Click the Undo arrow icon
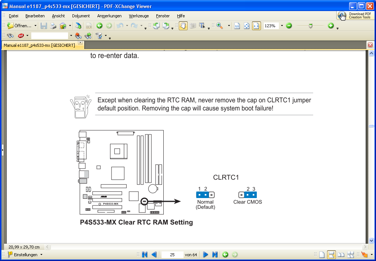 coord(120,26)
